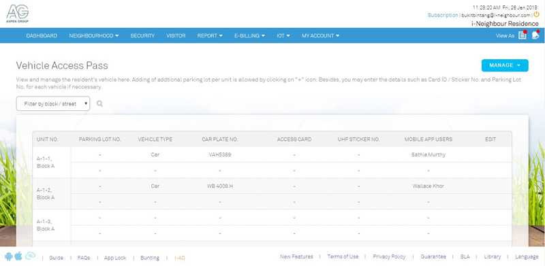Click the i-Neighbour Residence title

(x=505, y=24)
